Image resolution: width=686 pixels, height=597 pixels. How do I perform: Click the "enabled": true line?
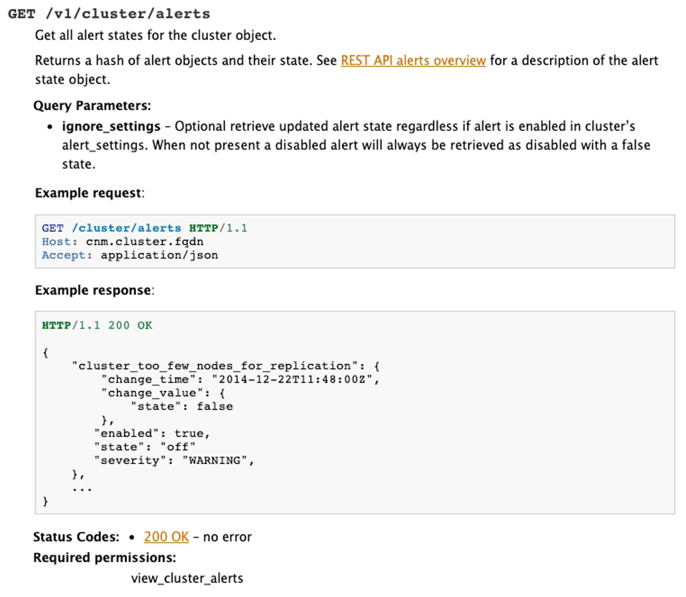click(152, 433)
